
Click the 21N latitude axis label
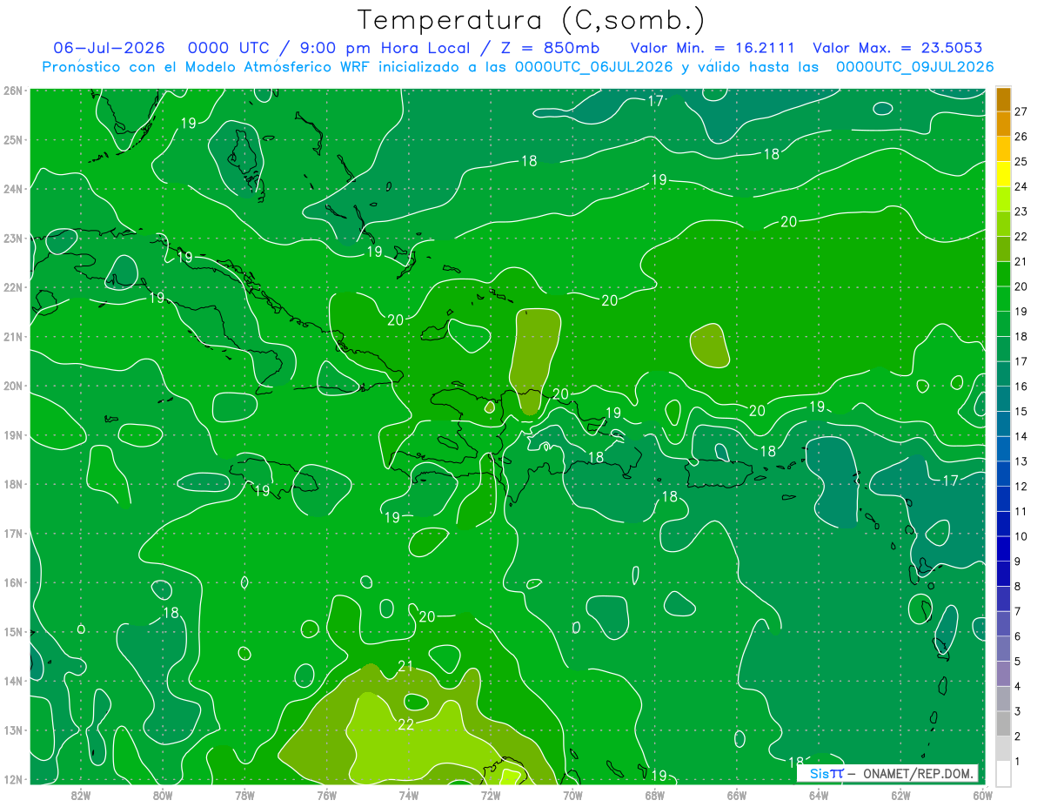13,336
